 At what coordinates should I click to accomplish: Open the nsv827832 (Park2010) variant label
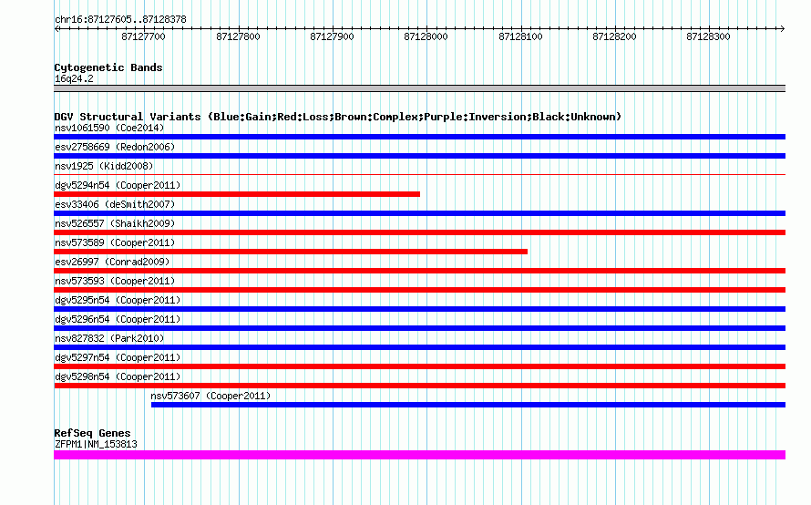coord(109,338)
